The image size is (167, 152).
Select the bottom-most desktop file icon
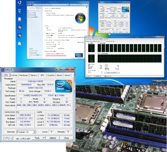[20, 44]
